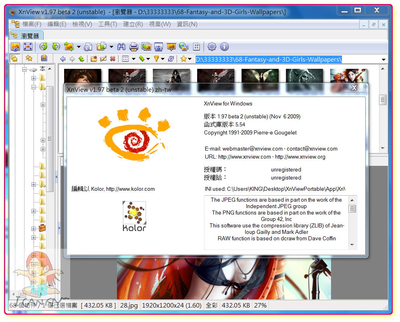Image resolution: width=400 pixels, height=322 pixels.
Task: Select the last thumbnail with orange-haired girl
Action: coord(348,76)
